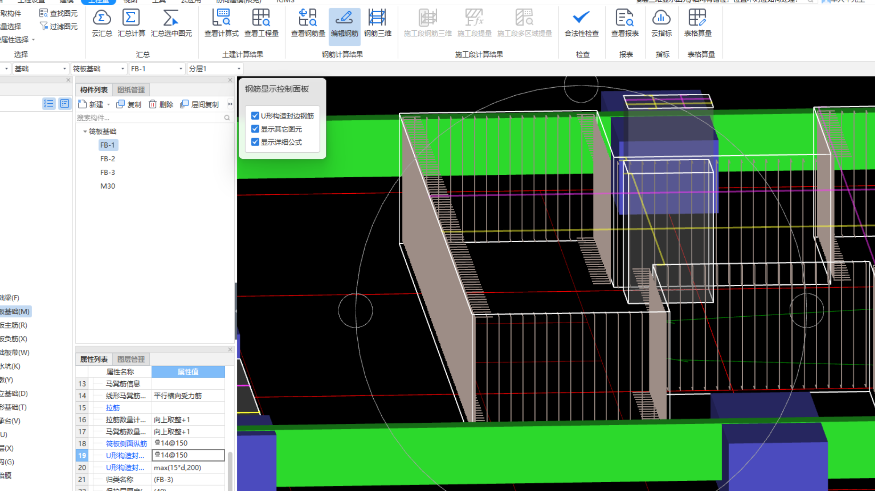Click 过滤图元 filter element
The width and height of the screenshot is (875, 491).
[x=58, y=26]
